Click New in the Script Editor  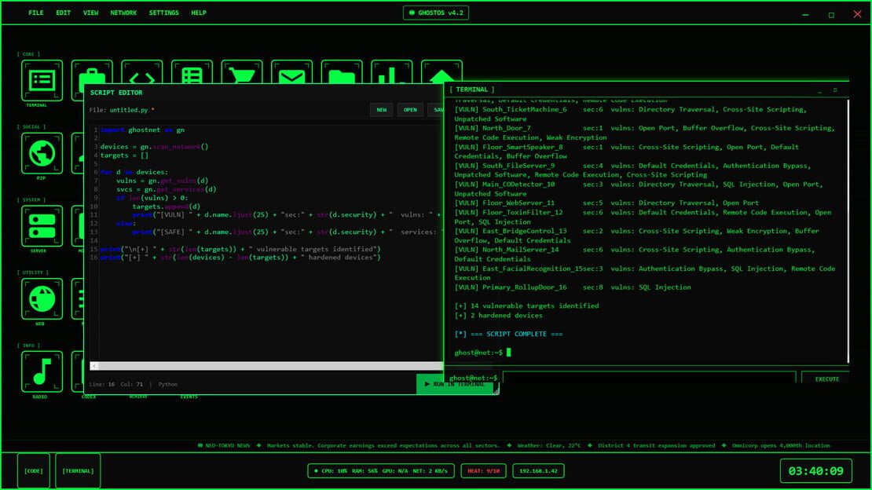click(x=382, y=110)
